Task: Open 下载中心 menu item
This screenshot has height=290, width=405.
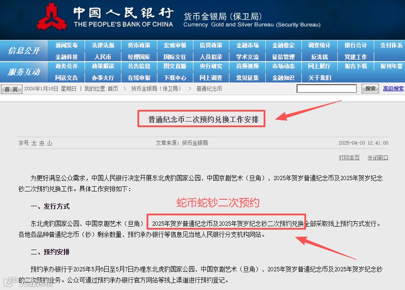Action: pyautogui.click(x=175, y=78)
